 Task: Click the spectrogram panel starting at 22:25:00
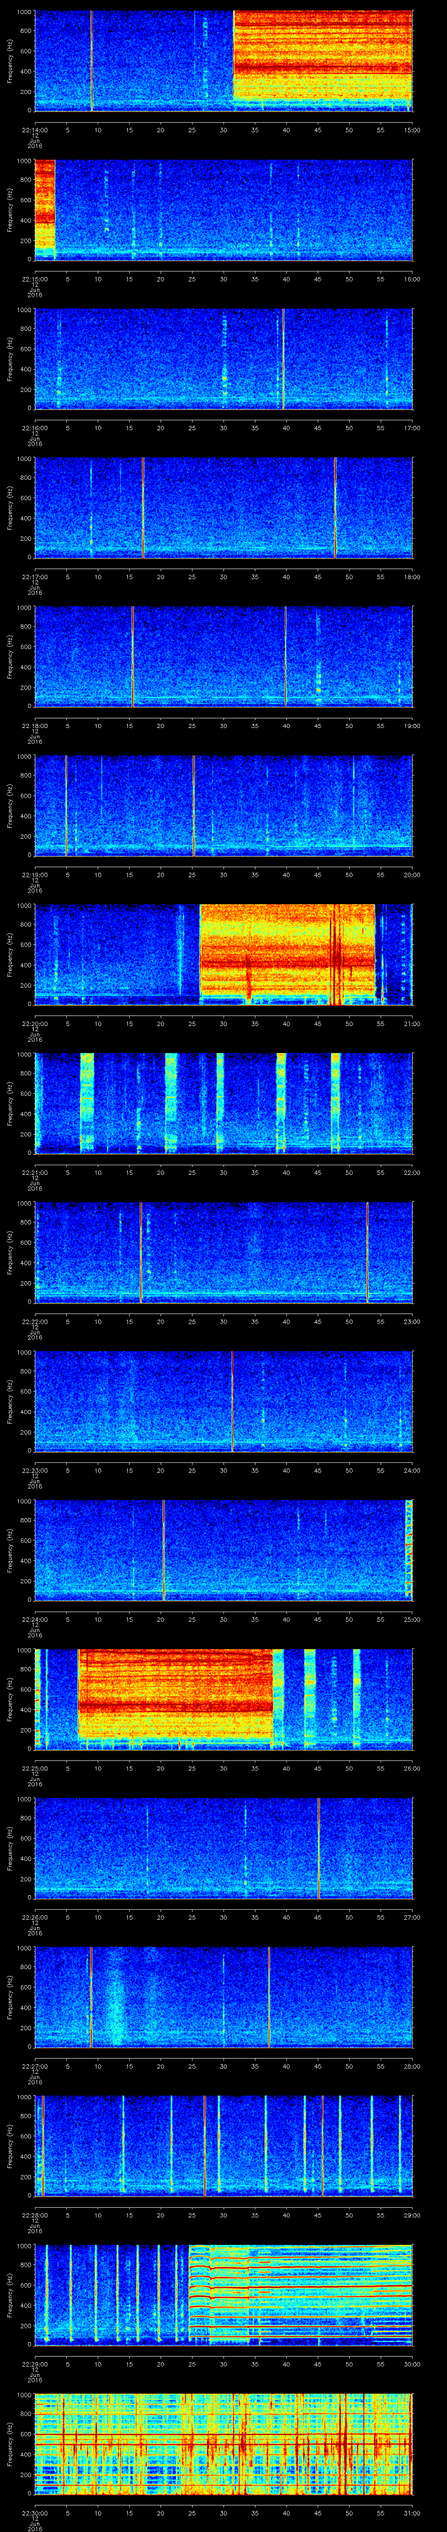pyautogui.click(x=223, y=1699)
